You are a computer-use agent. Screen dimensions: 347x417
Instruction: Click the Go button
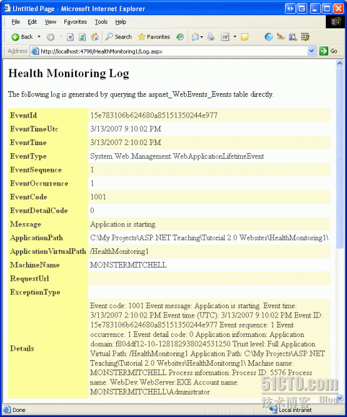[328, 51]
